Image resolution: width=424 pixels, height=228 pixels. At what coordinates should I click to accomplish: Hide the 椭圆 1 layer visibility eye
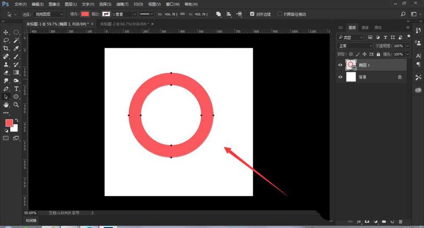340,65
